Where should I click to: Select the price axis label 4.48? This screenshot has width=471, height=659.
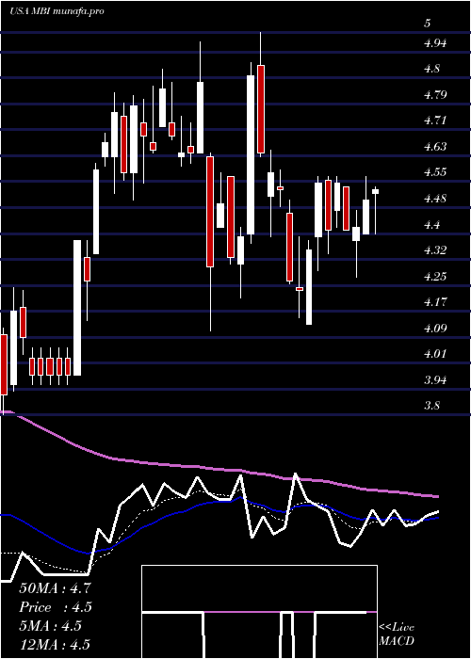pyautogui.click(x=435, y=199)
